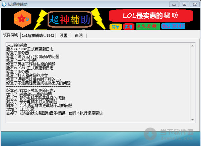This screenshot has height=146, width=201.
Task: Open the 软件说明 tab
Action: 11,35
